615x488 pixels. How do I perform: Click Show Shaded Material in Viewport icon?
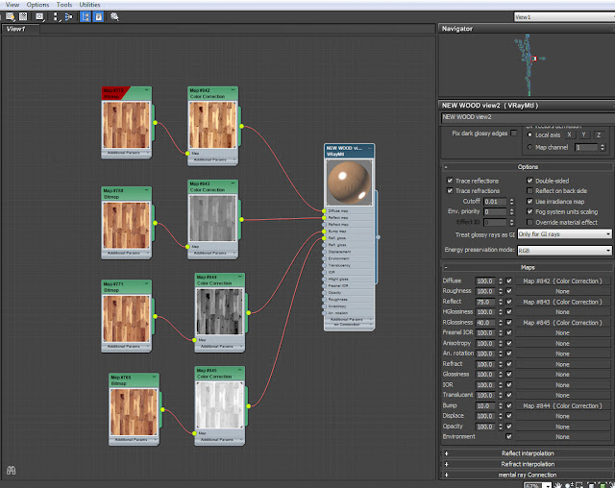click(x=11, y=17)
